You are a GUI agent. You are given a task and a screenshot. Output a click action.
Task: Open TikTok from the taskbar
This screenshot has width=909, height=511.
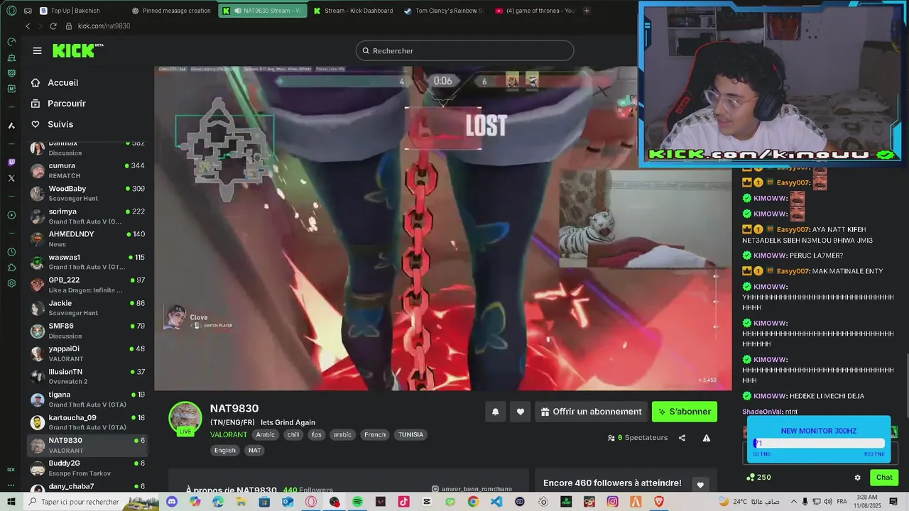click(403, 502)
